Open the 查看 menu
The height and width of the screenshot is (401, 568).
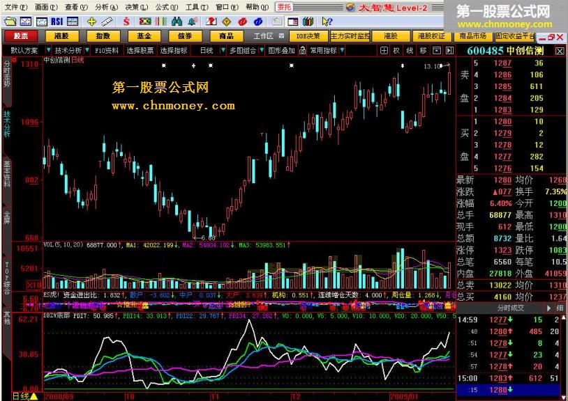(x=76, y=7)
